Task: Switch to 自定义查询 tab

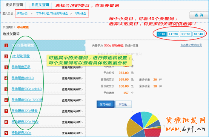Action: point(40,5)
